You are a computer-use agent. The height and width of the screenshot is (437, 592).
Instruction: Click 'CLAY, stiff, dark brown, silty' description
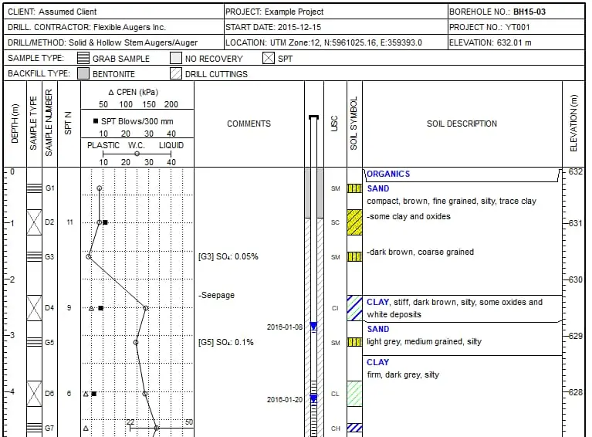tap(455, 308)
